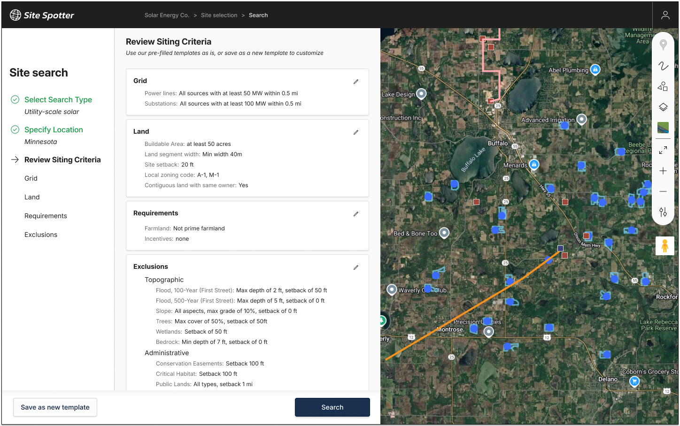Edit the Exclusions criteria with pencil icon
The image size is (680, 426).
tap(356, 267)
